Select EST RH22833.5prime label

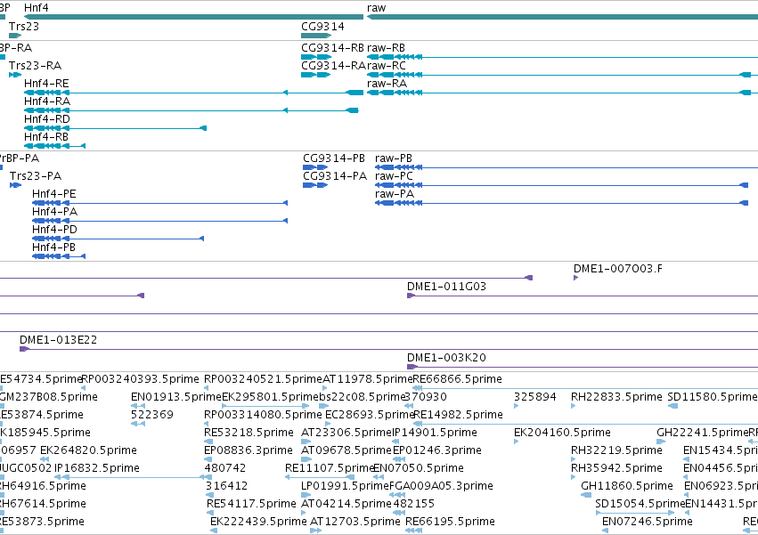click(x=616, y=397)
